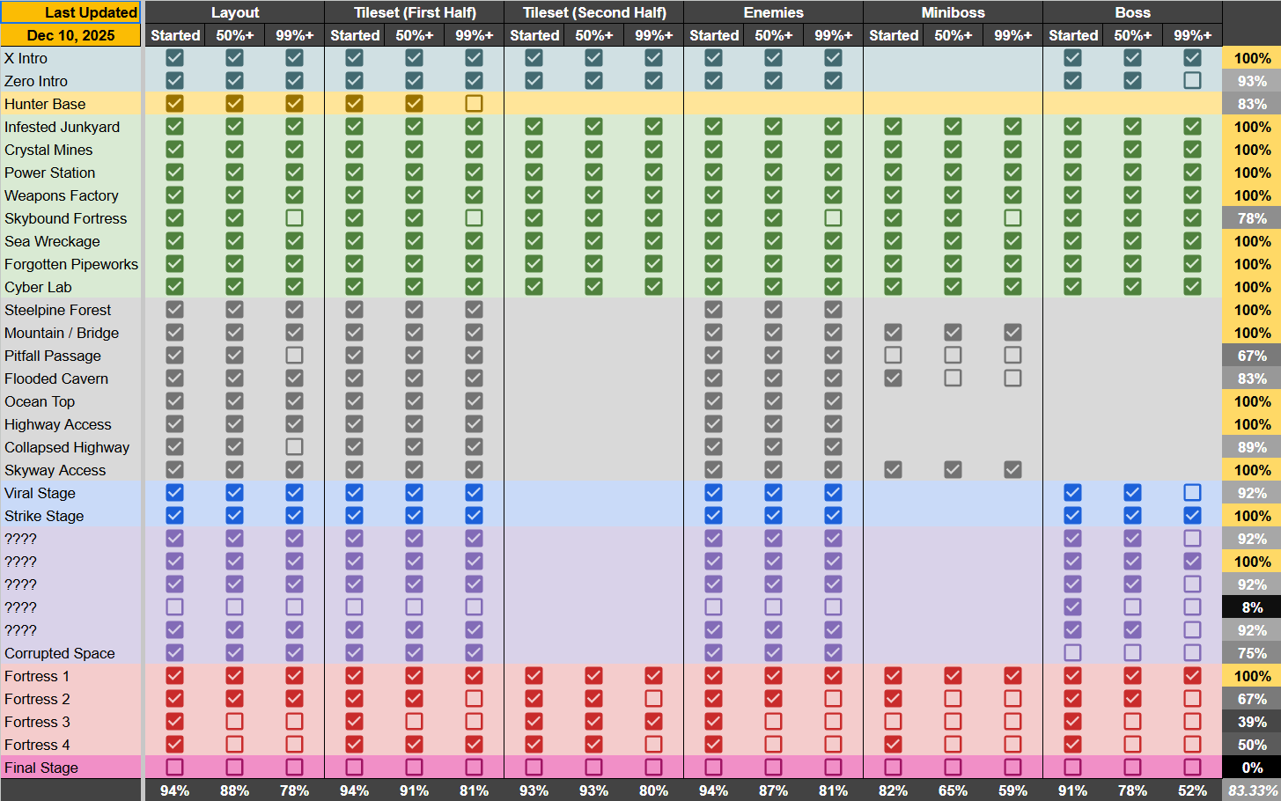Screen dimensions: 1281x801
Task: Select the 0% cell for Final Stage
Action: (x=1252, y=768)
